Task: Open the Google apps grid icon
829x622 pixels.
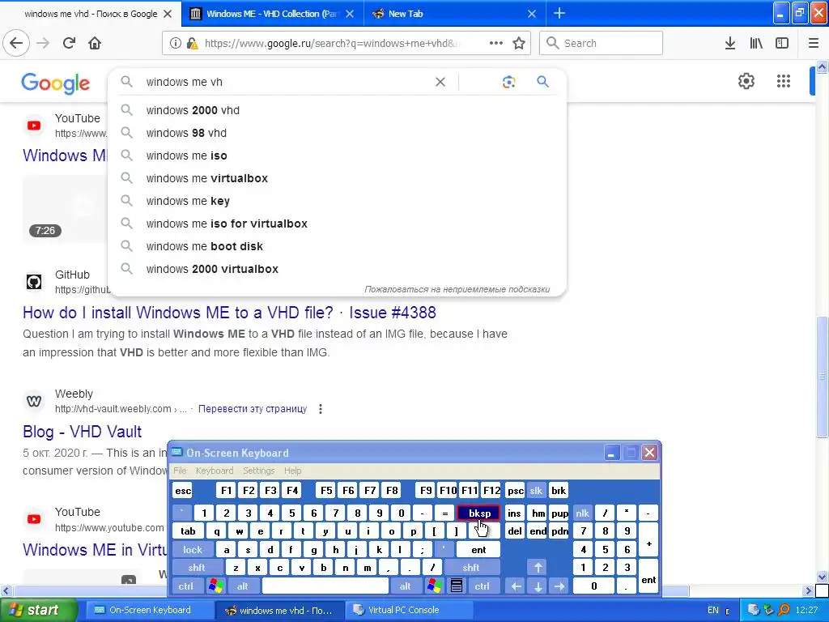Action: point(783,81)
